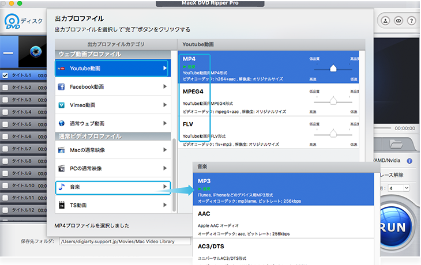Image resolution: width=421 pixels, height=265 pixels.
Task: Open the dropdown showing value 4
Action: 399,188
